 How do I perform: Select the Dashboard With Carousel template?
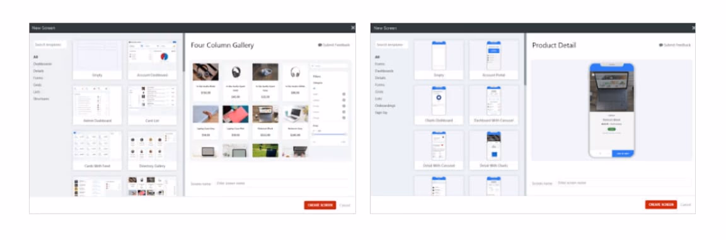tap(493, 105)
